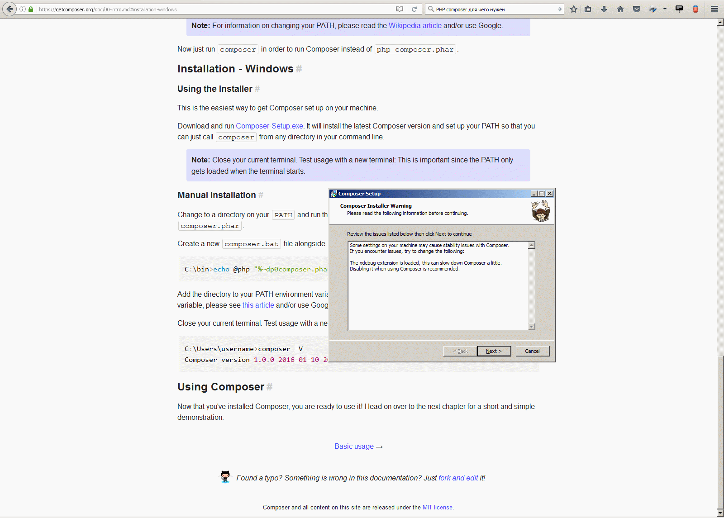Click the xdebug extension warning line

(x=426, y=263)
